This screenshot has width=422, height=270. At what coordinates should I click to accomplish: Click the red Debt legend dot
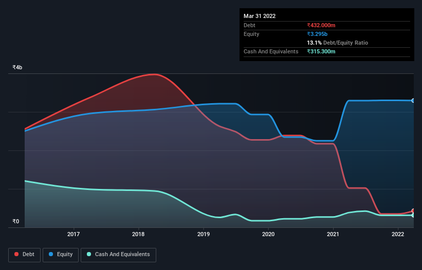click(16, 254)
